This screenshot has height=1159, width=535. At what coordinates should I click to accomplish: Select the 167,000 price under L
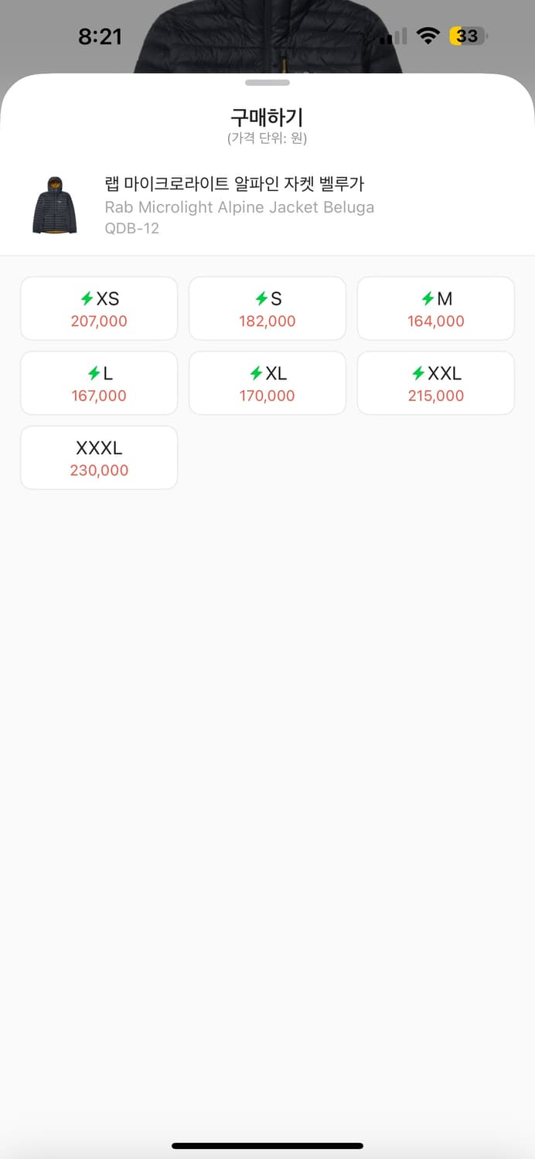pyautogui.click(x=99, y=396)
